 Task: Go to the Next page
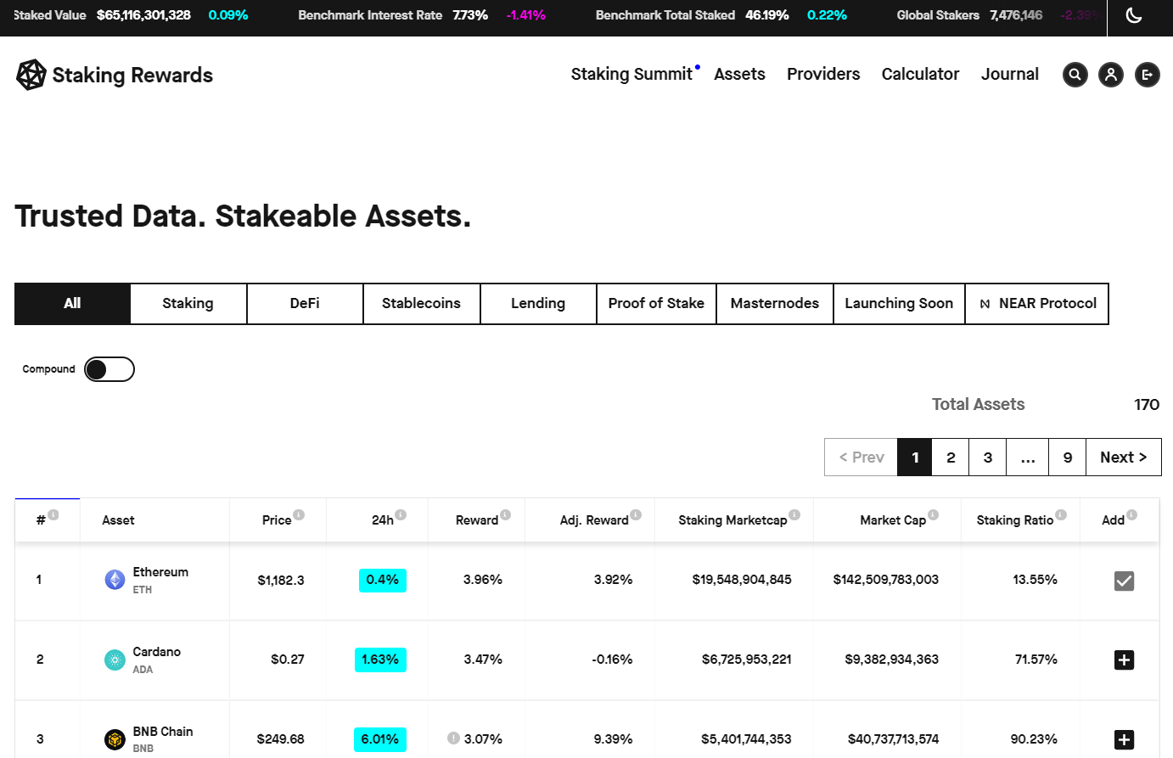[x=1124, y=458]
